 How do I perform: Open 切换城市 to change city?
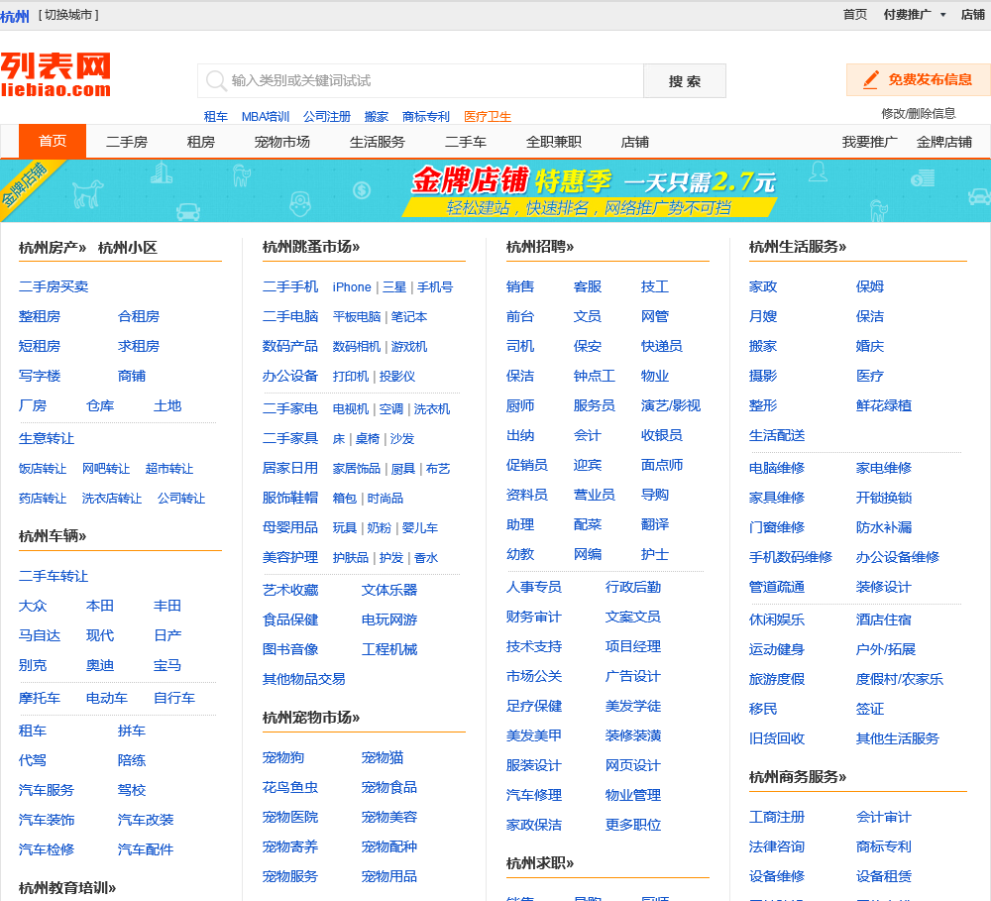click(x=68, y=15)
